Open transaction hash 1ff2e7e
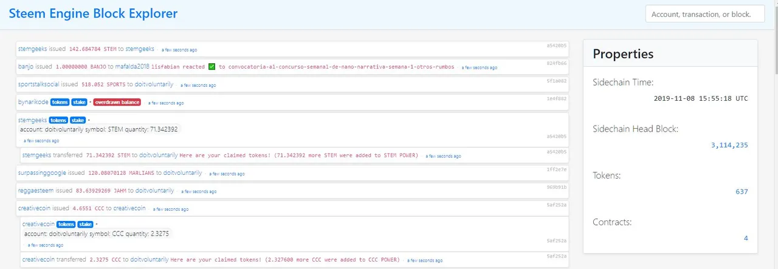778x269 pixels. [556, 169]
